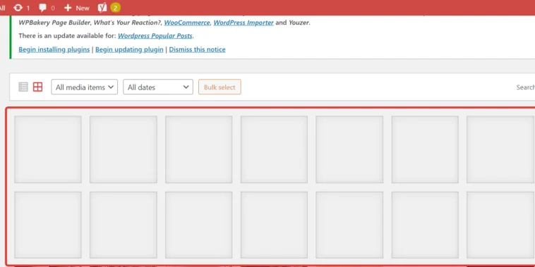This screenshot has width=535, height=267.
Task: Switch to list view icon
Action: (23, 87)
